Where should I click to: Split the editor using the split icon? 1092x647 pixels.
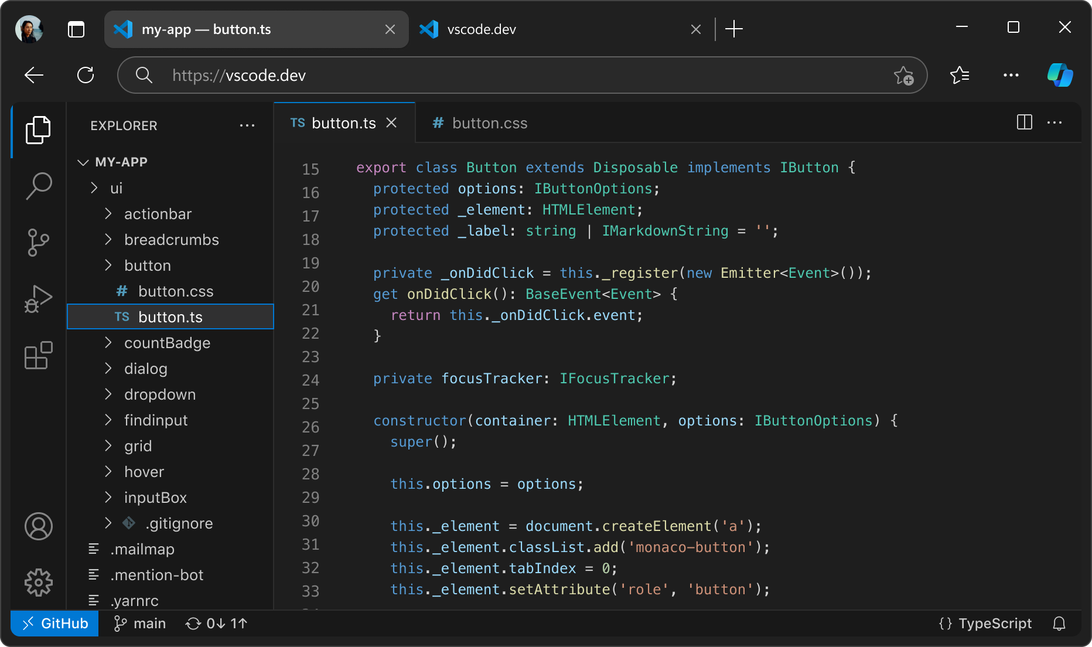(1023, 122)
